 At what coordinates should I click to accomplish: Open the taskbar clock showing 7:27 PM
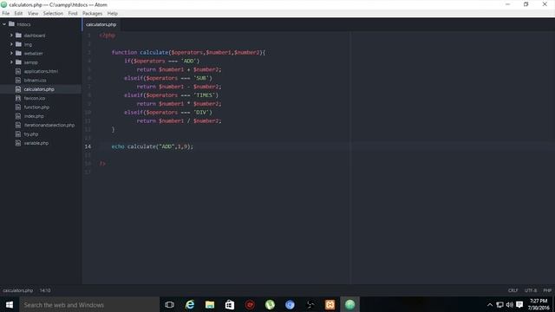click(x=539, y=304)
